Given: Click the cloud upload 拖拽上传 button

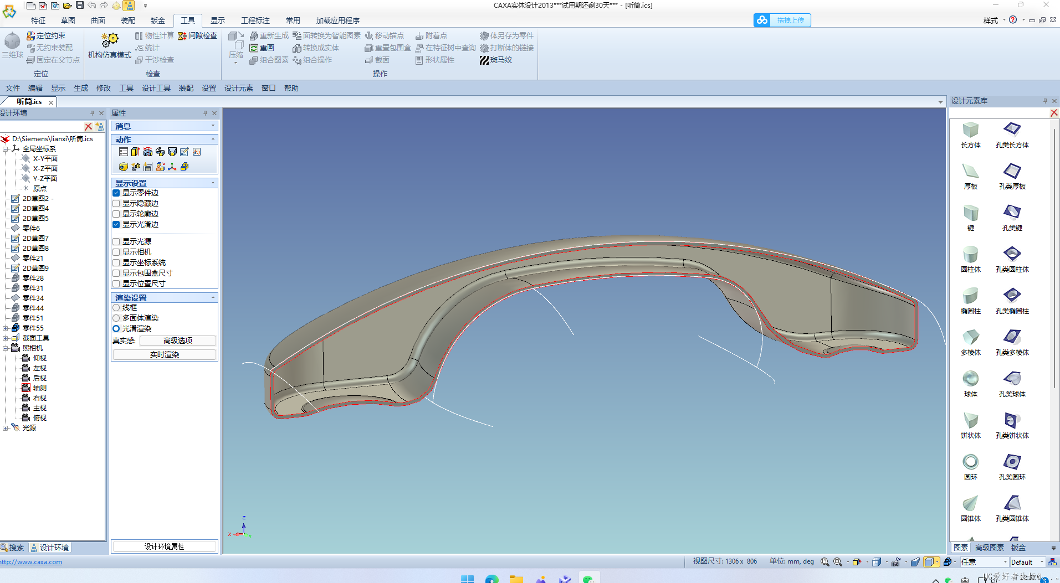Looking at the screenshot, I should click(782, 20).
